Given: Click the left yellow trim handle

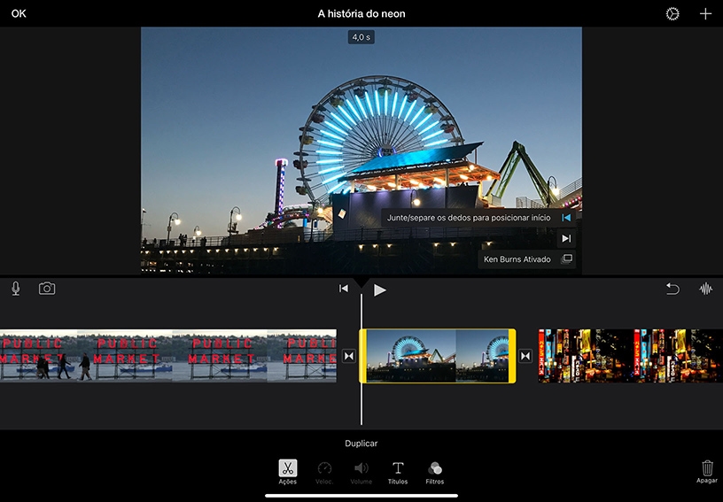Looking at the screenshot, I should pos(363,356).
